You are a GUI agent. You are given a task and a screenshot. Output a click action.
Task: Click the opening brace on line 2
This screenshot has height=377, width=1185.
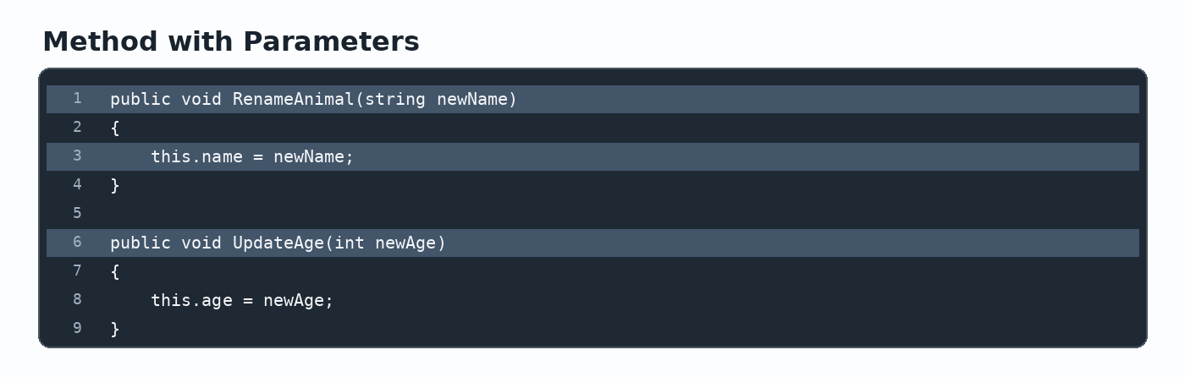(115, 128)
